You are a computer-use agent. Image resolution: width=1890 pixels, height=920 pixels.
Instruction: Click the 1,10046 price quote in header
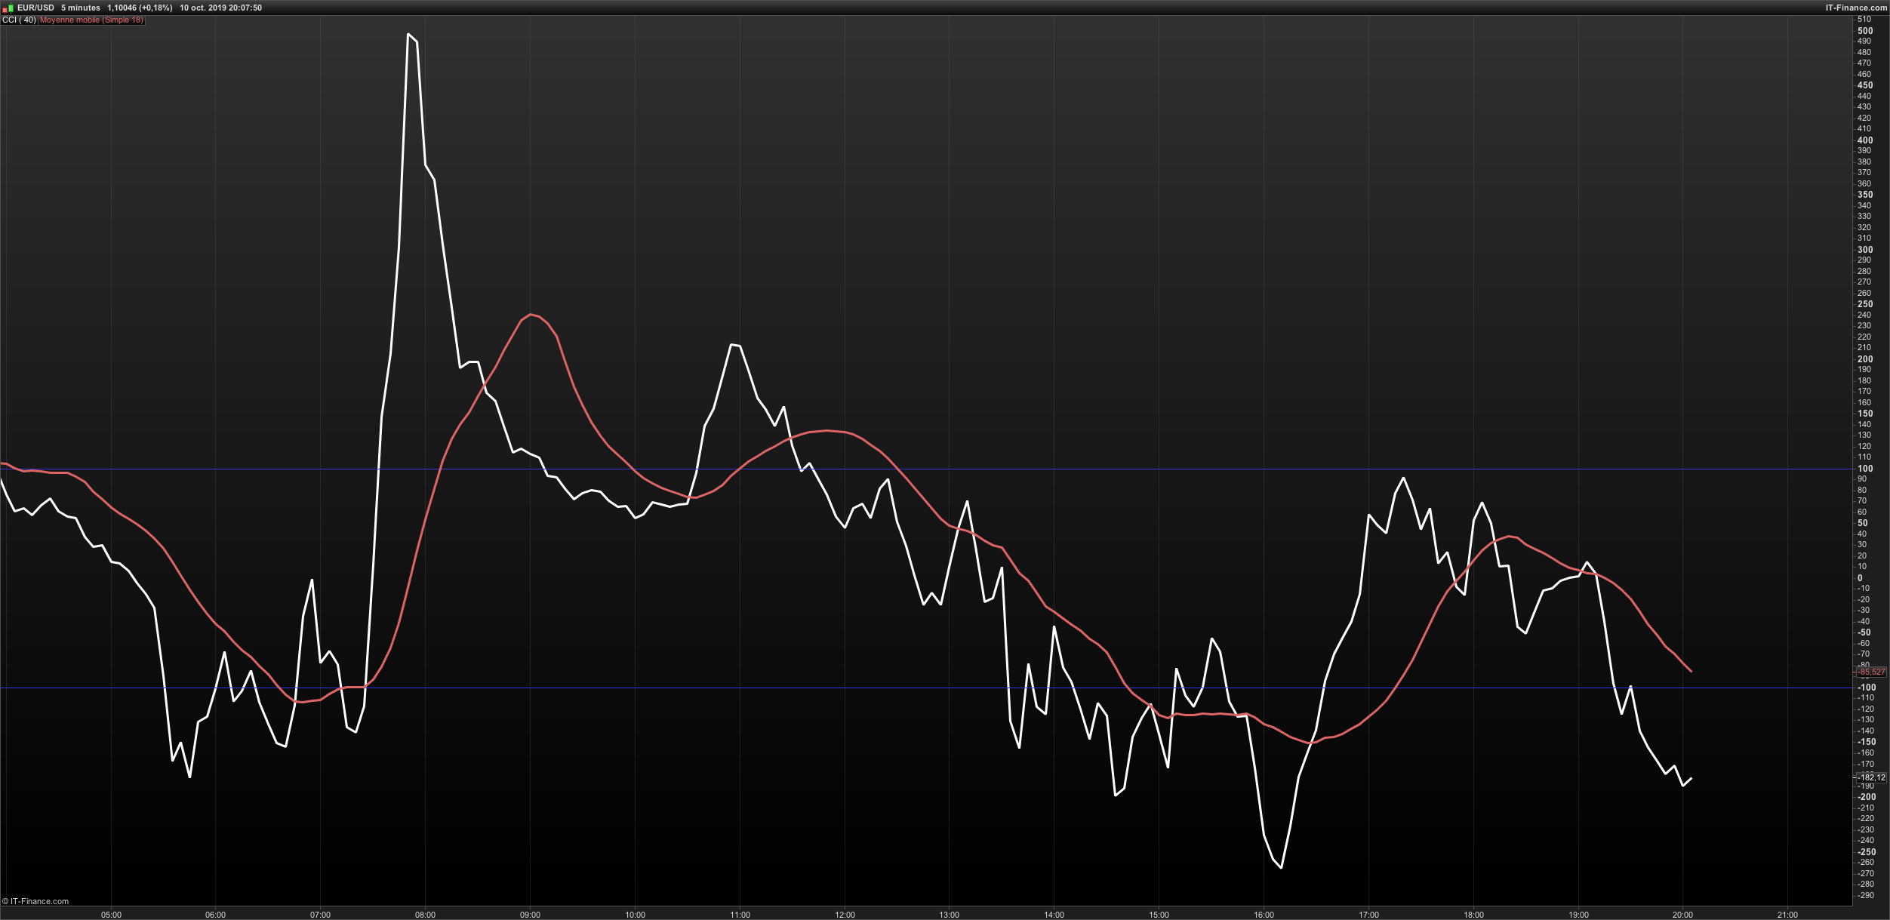(122, 8)
